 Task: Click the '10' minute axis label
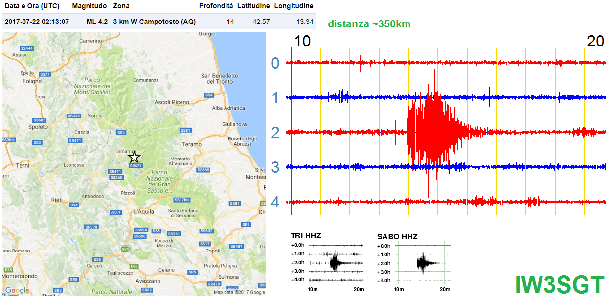pyautogui.click(x=303, y=42)
